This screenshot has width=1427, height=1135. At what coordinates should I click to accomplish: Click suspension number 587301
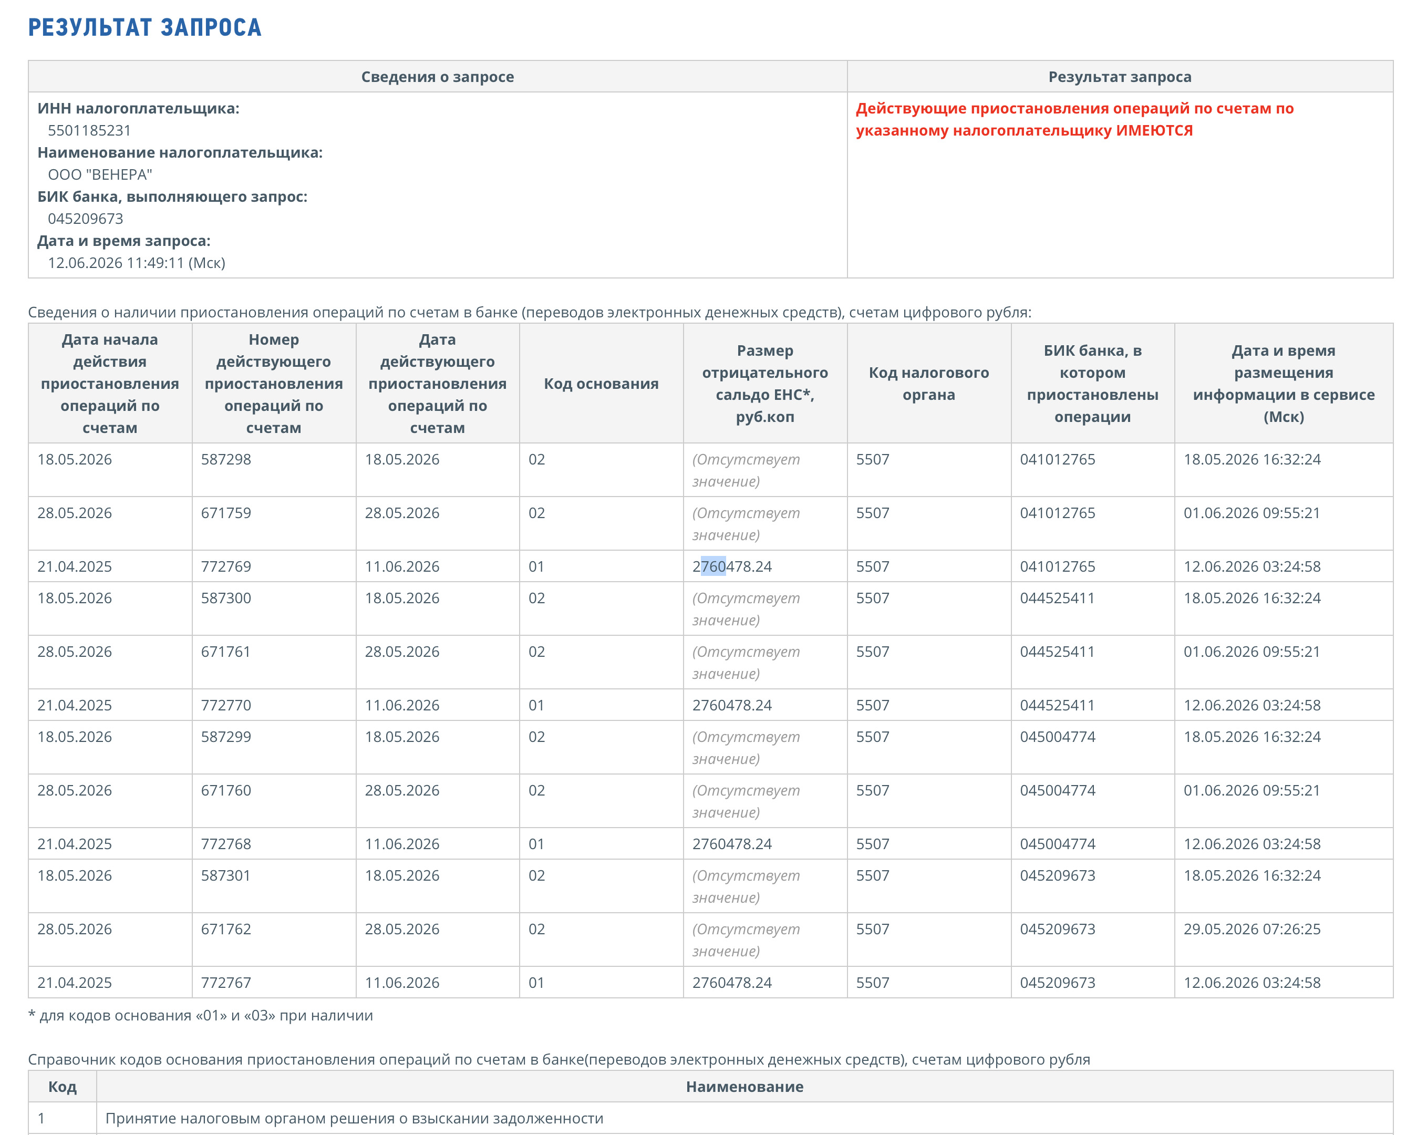[226, 875]
